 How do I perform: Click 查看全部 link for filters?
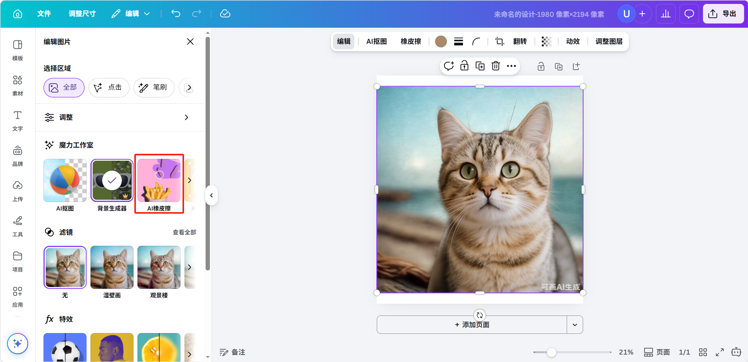[184, 232]
